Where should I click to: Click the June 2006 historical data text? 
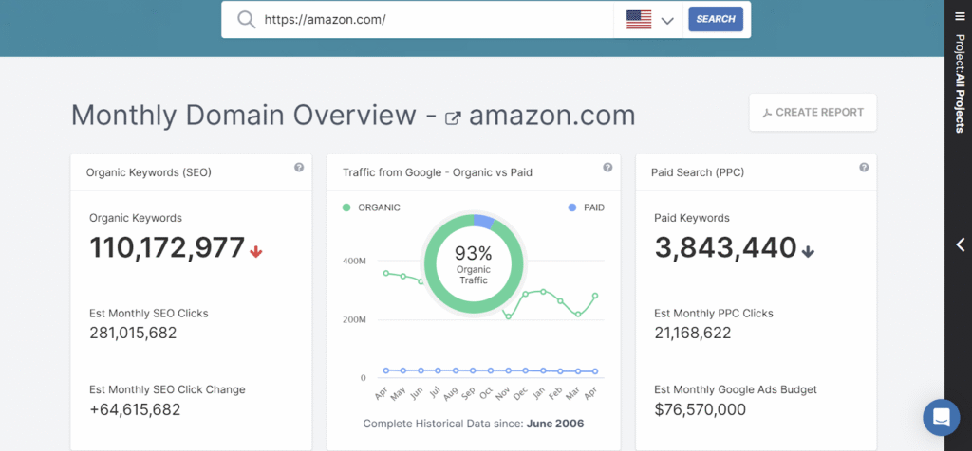(x=555, y=424)
